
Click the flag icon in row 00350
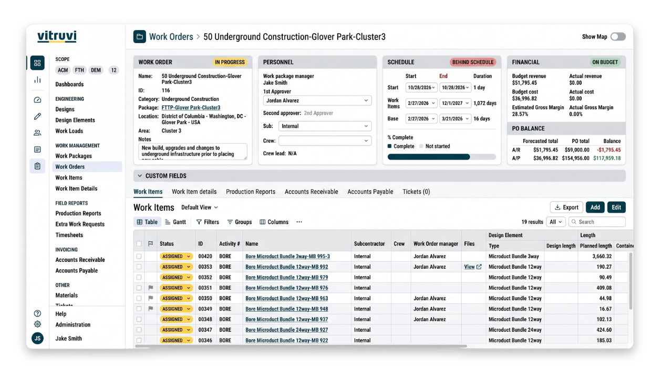click(x=150, y=299)
